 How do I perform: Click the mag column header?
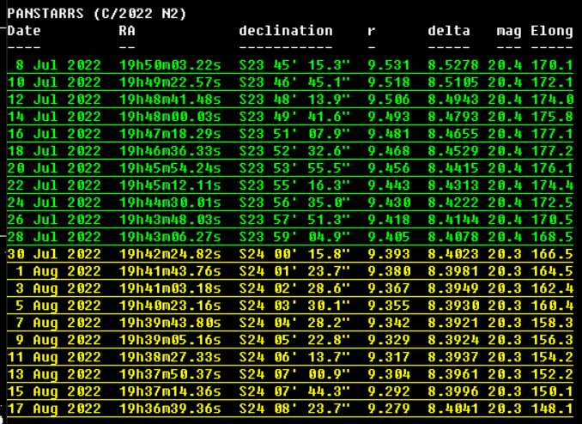tap(508, 31)
